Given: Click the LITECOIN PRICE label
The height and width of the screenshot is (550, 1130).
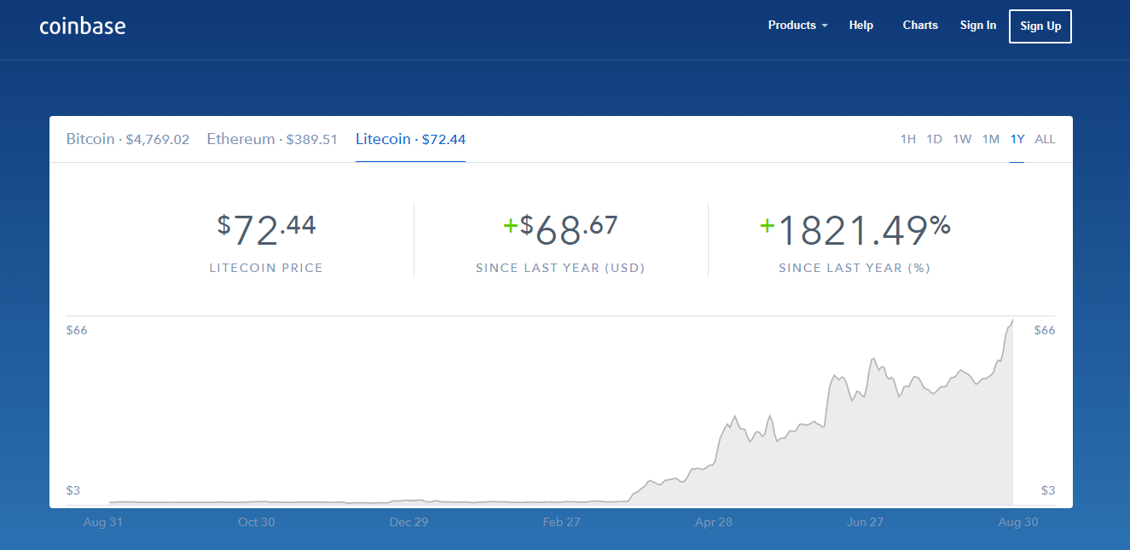Looking at the screenshot, I should 266,268.
